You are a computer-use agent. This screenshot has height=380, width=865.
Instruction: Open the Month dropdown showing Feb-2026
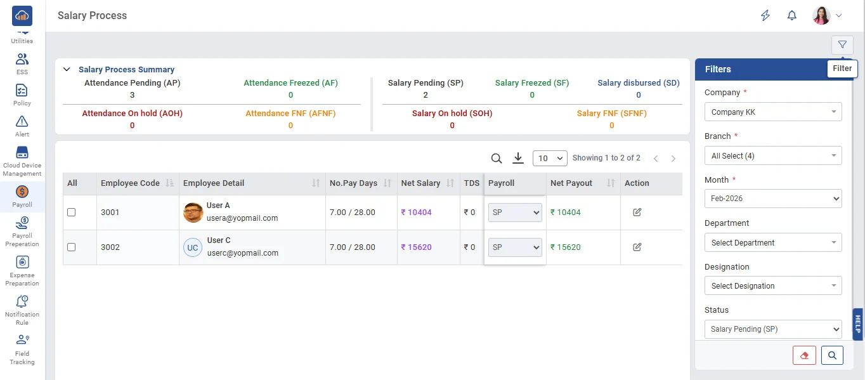[772, 199]
